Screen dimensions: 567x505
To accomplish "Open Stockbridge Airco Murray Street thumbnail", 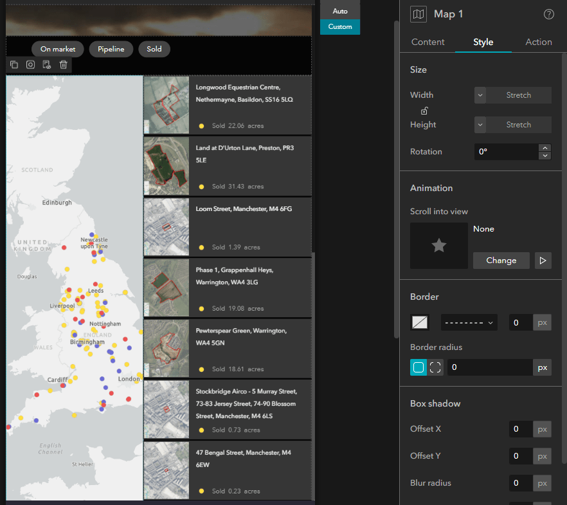I will pos(166,410).
